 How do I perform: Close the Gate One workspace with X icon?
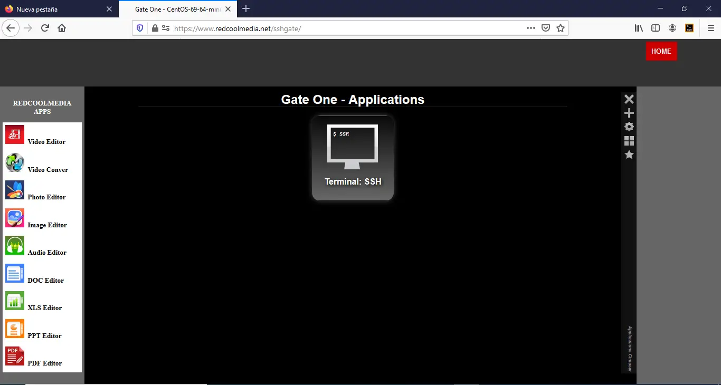(629, 99)
